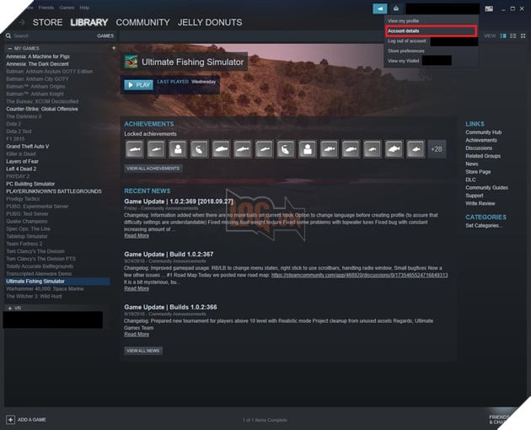Select Amnesia: The Dark Descent
531x430 pixels.
37,64
